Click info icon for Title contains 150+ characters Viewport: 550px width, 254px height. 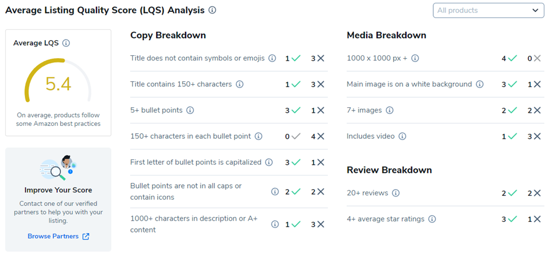[239, 84]
